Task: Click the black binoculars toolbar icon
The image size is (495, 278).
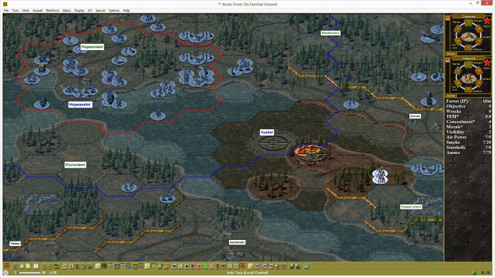Action: tap(224, 266)
